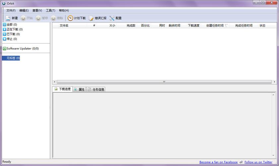Minimize the Orbit window

tap(256, 3)
